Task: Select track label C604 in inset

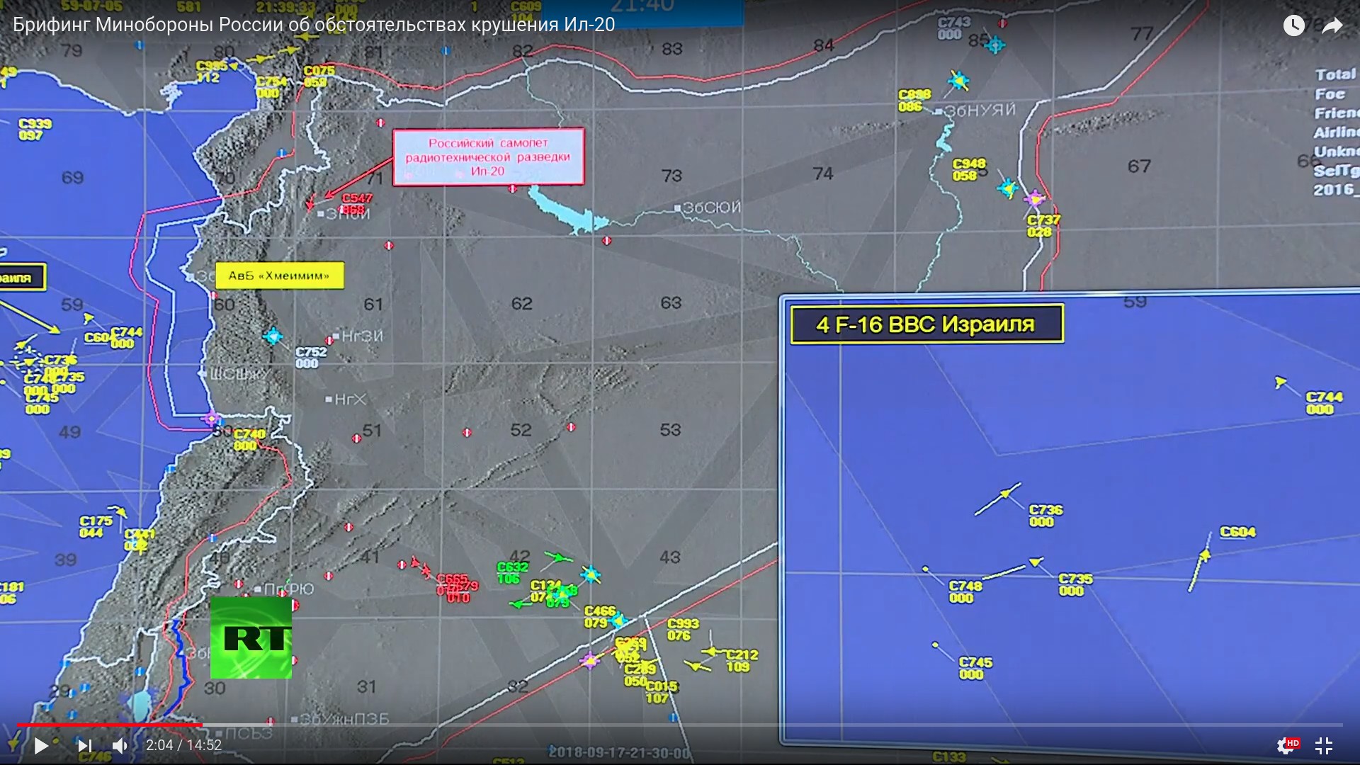Action: pos(1237,532)
